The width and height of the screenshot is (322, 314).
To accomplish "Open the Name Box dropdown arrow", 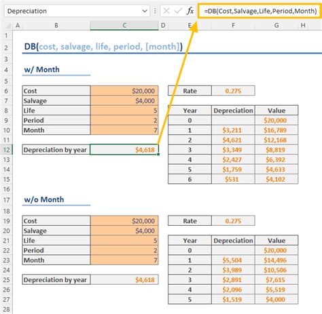I will pyautogui.click(x=144, y=11).
